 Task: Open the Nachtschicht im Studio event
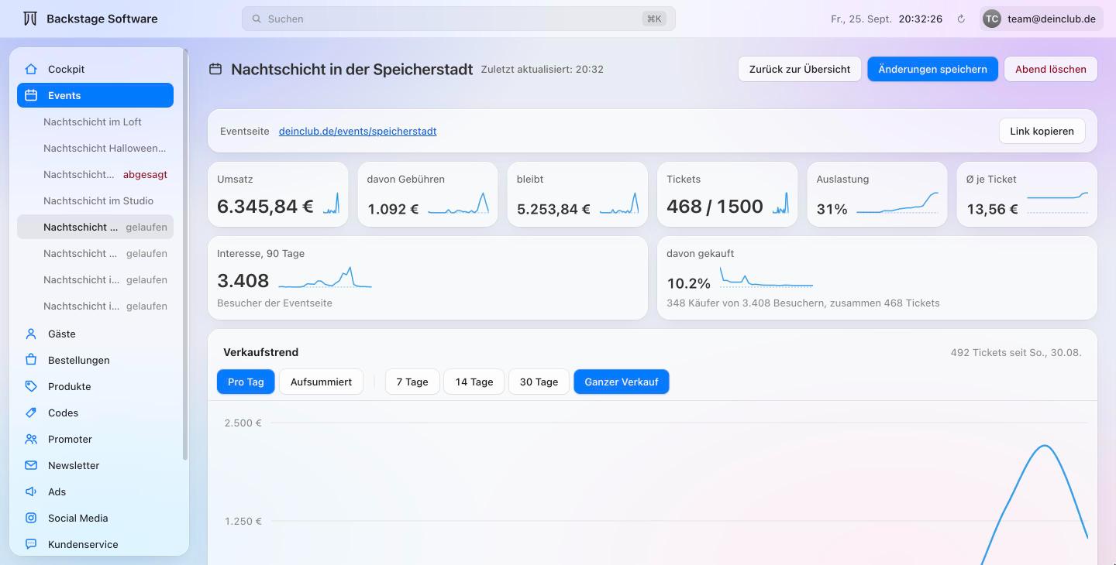point(95,200)
